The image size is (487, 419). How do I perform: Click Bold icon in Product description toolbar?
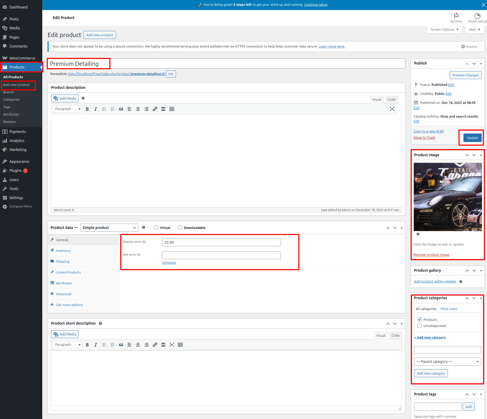87,109
